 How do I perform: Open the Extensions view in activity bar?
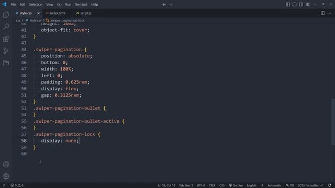[x=6, y=39]
